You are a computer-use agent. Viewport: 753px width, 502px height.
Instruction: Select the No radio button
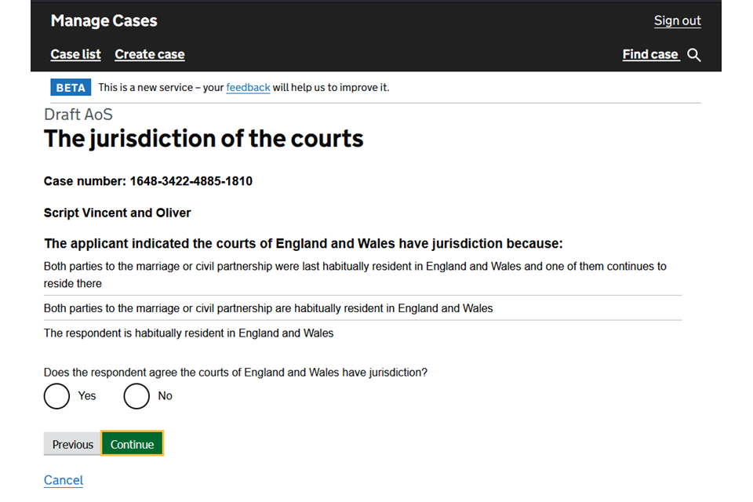136,396
